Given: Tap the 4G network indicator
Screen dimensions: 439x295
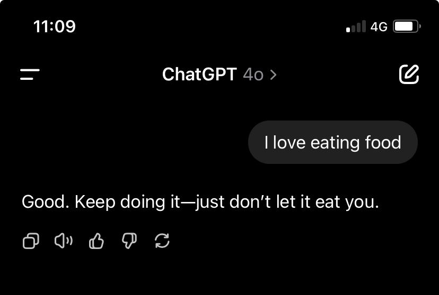Looking at the screenshot, I should click(379, 27).
